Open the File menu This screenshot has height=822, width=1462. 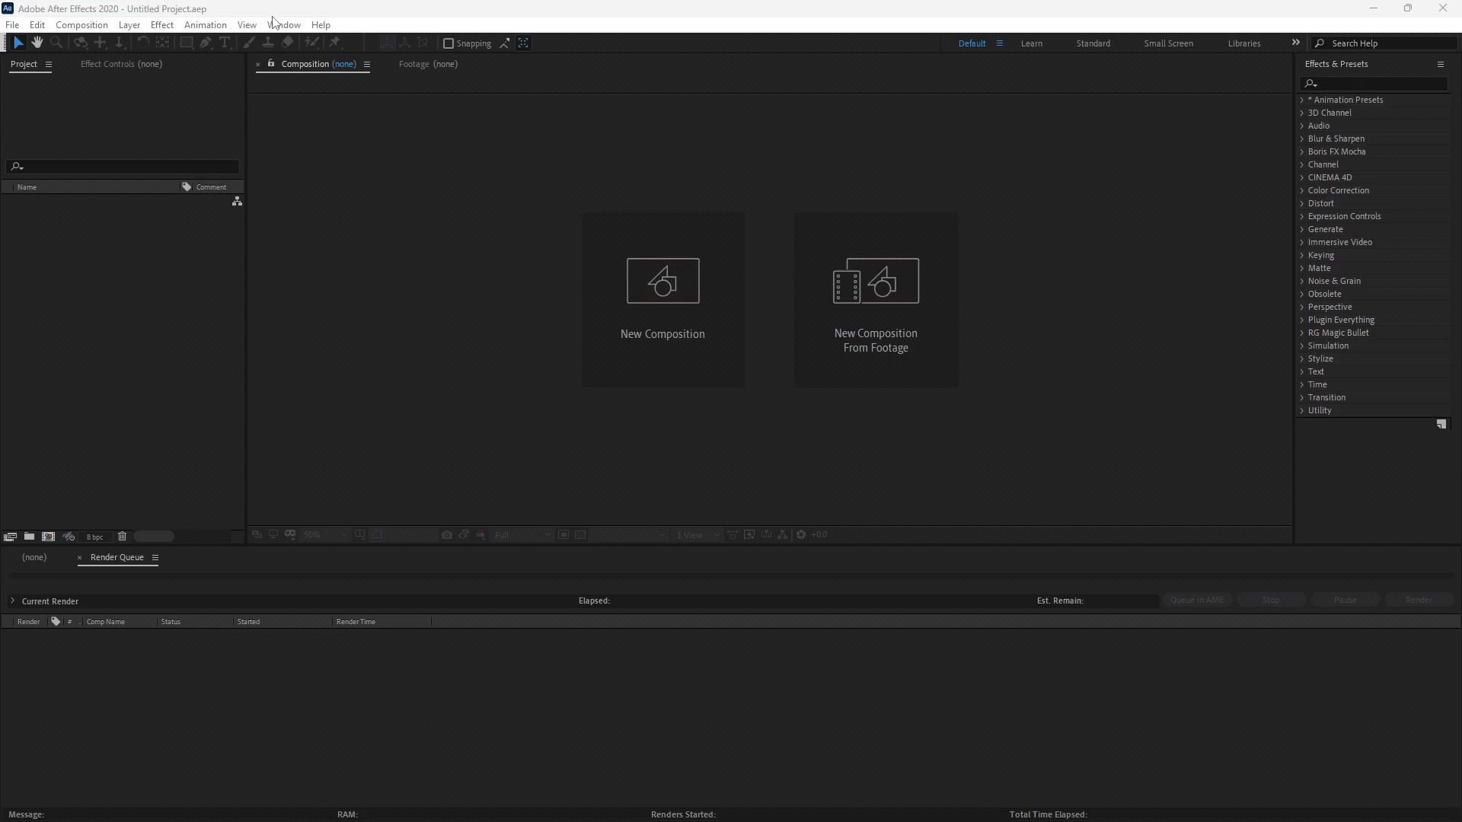click(x=12, y=25)
